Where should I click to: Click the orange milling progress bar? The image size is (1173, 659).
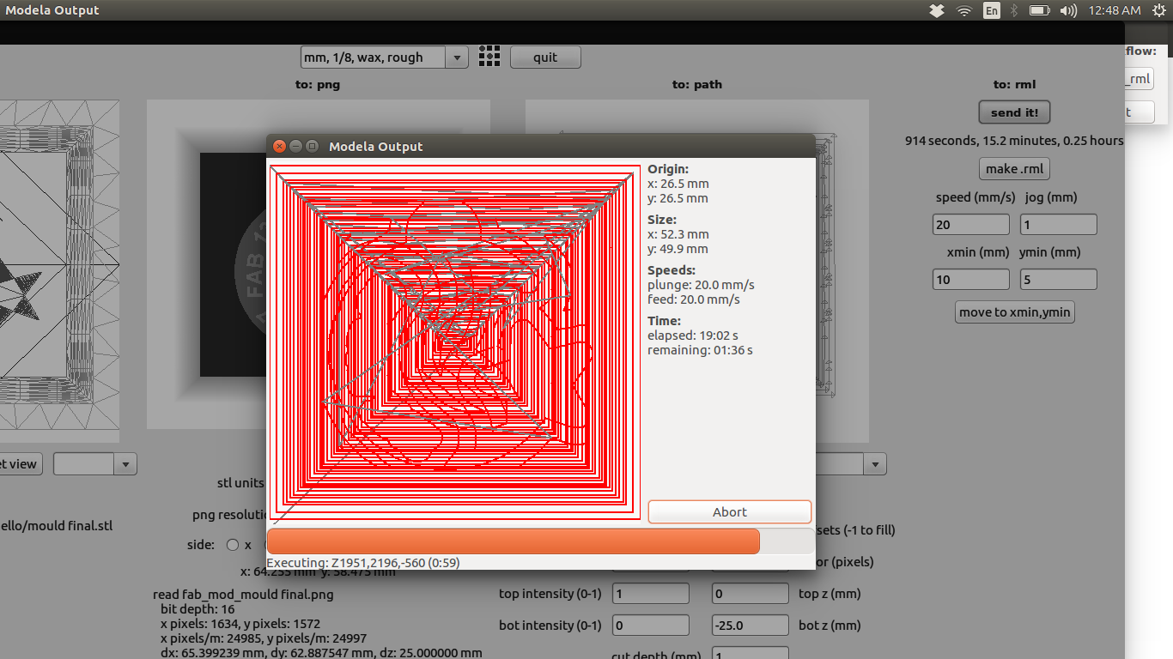pos(514,541)
